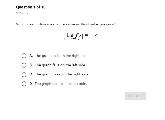This screenshot has width=165, height=120.
Task: Click the bold letter A answer label
Action: 31,56
